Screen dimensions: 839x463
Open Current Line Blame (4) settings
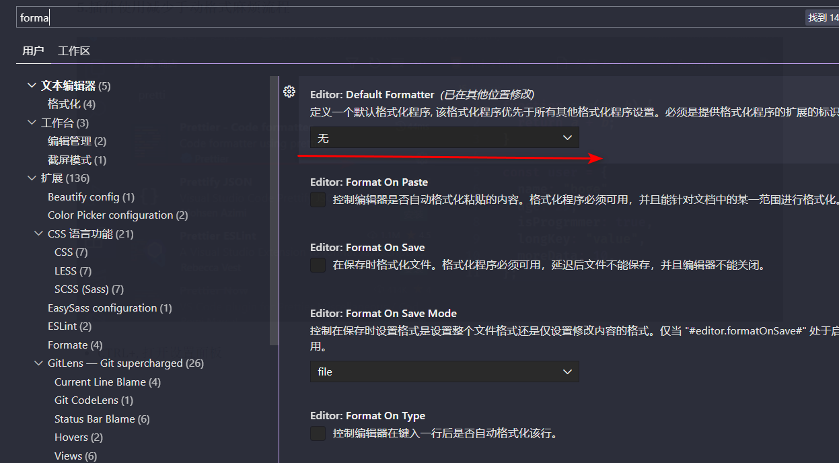pos(108,382)
